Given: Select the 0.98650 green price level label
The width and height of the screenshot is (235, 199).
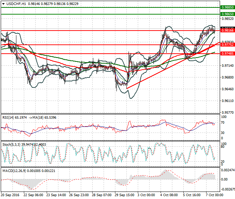Looking at the screenshot, I should point(228,14).
